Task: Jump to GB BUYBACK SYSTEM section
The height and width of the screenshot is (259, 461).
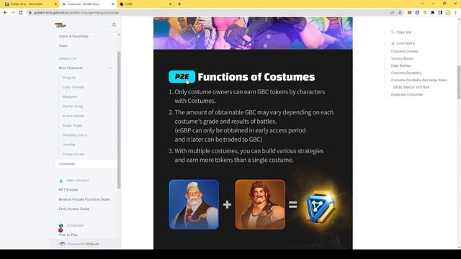Action: 411,87
